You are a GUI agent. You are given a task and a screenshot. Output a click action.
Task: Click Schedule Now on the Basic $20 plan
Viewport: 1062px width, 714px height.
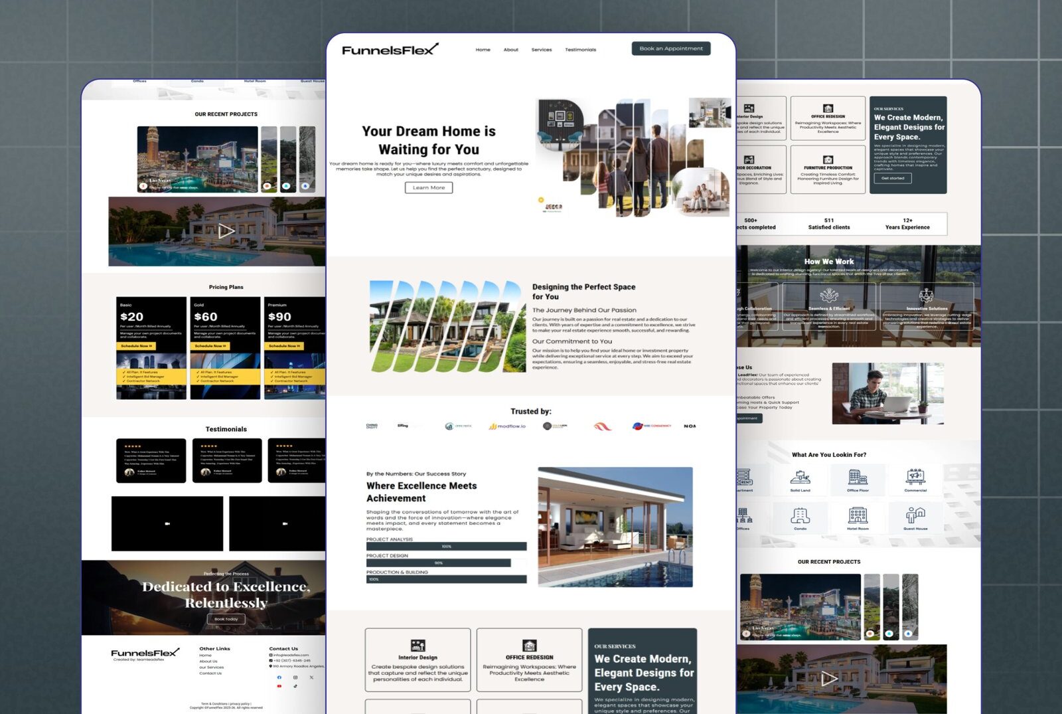pyautogui.click(x=137, y=346)
